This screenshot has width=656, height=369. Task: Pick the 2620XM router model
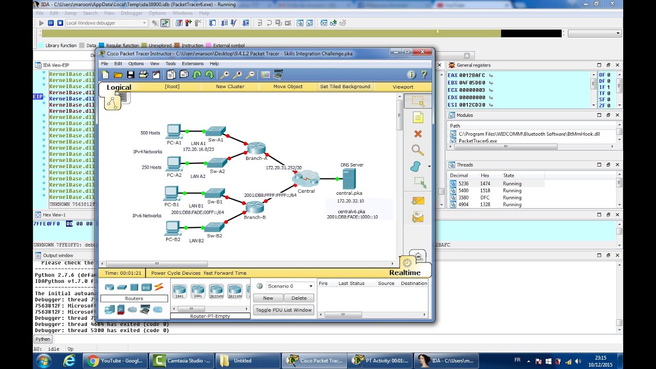pyautogui.click(x=216, y=292)
